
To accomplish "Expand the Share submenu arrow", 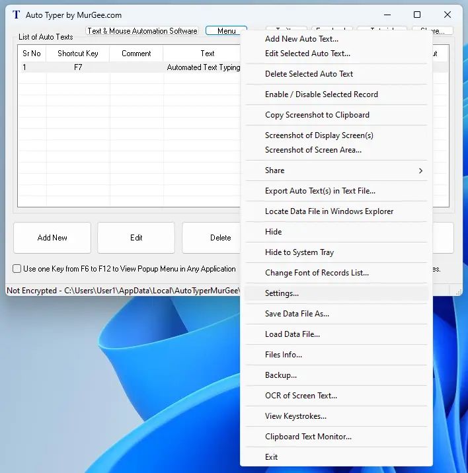I will pos(420,170).
